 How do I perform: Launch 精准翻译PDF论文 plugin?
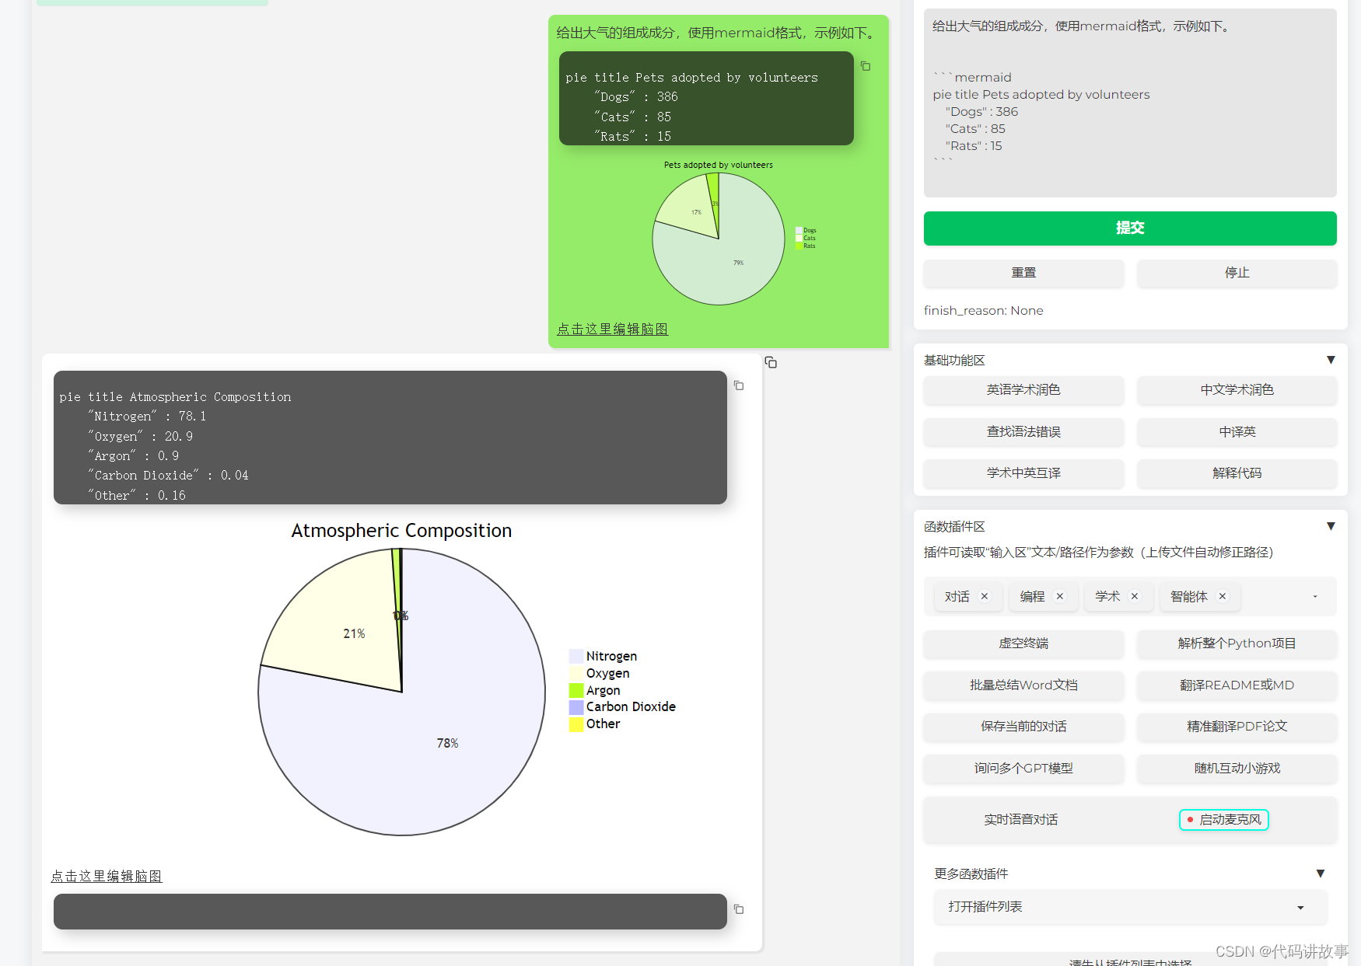point(1237,727)
